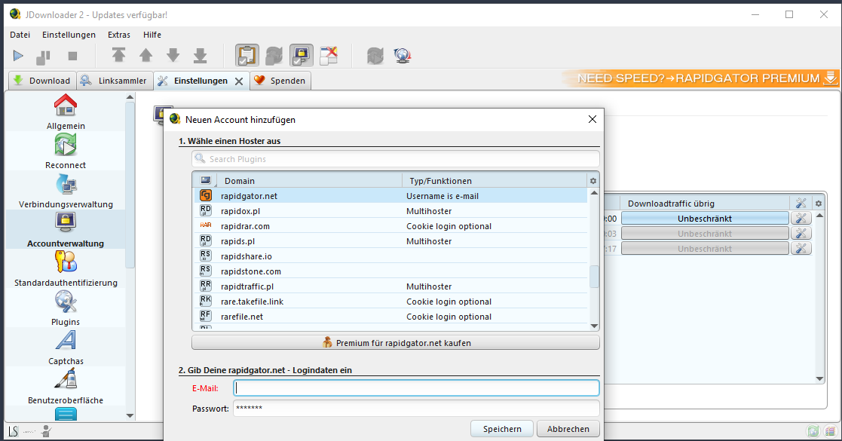Open the Extras menu
The image size is (842, 441).
point(118,35)
